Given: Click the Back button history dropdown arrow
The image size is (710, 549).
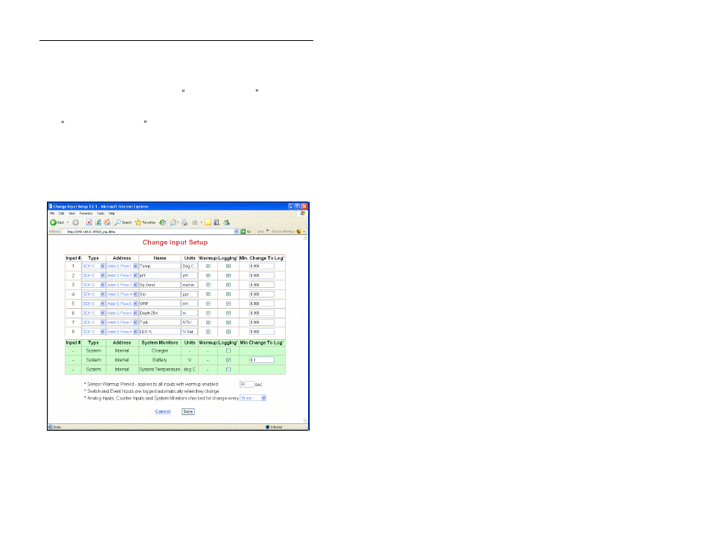Looking at the screenshot, I should tap(68, 222).
